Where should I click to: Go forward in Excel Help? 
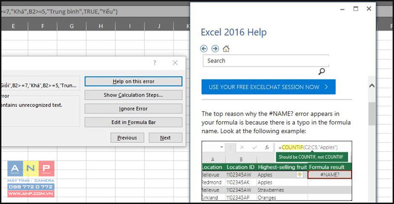coord(215,49)
